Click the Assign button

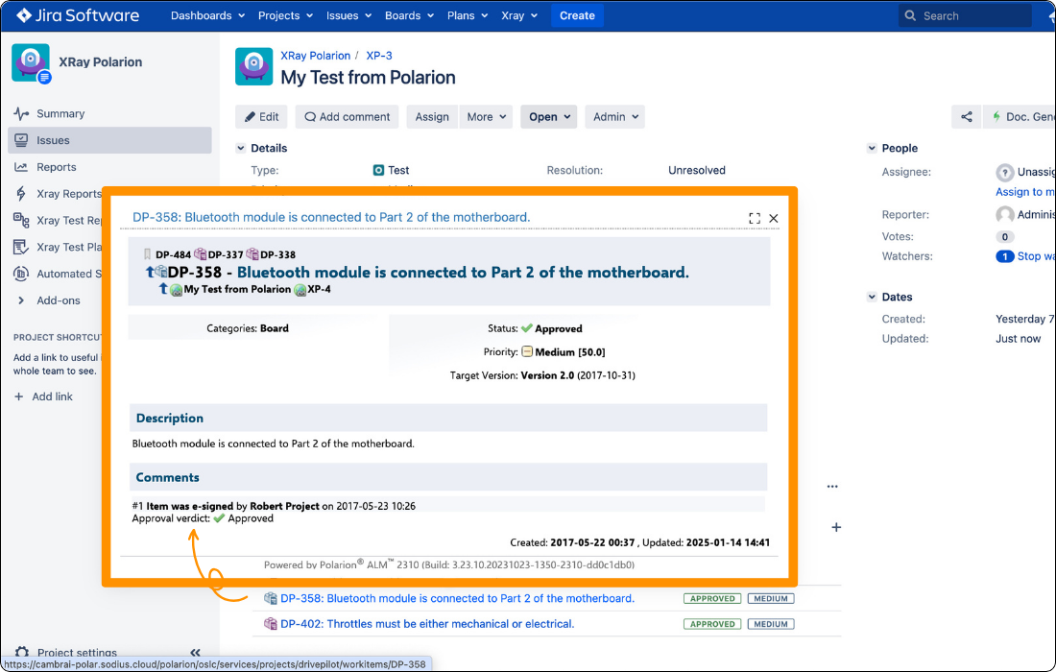(432, 116)
